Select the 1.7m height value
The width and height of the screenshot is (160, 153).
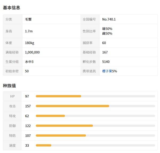point(29,31)
